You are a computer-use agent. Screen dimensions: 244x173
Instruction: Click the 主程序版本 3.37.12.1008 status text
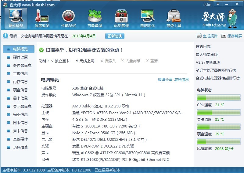tap(24, 170)
